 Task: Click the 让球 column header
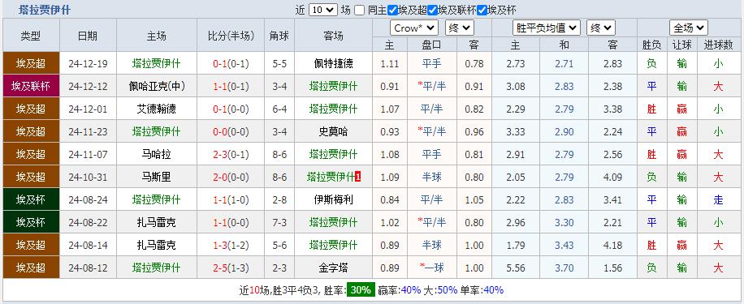pos(681,45)
